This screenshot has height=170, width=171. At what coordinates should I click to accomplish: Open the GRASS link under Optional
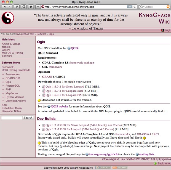47,77
